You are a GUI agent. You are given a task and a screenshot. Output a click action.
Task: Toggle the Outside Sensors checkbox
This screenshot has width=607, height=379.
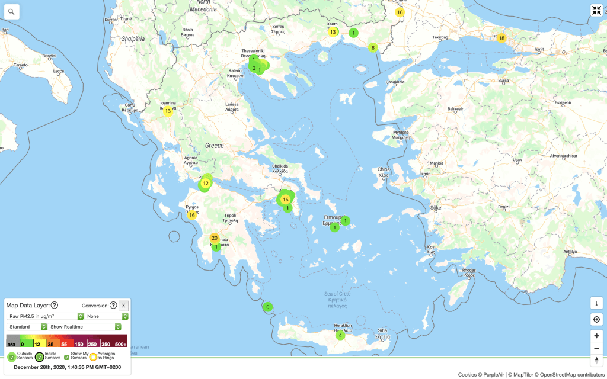click(11, 356)
